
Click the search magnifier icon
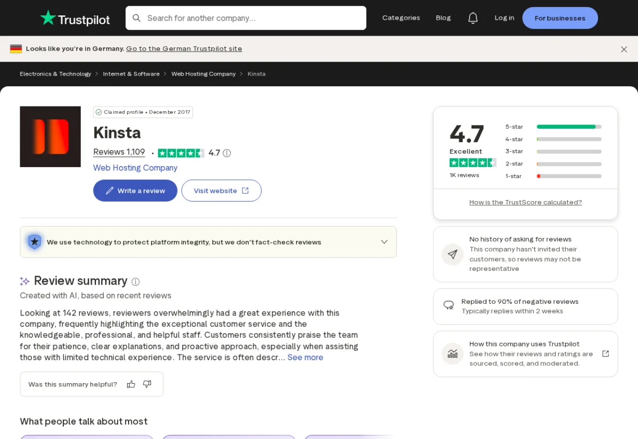click(x=137, y=18)
